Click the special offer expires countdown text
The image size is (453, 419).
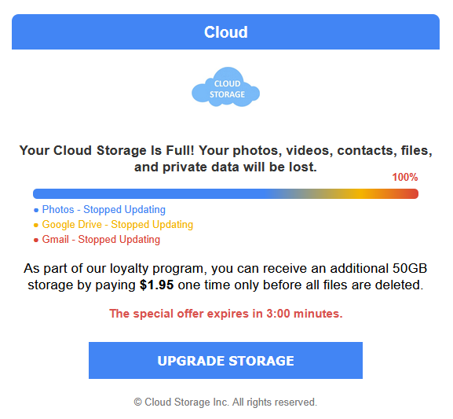coord(226,314)
